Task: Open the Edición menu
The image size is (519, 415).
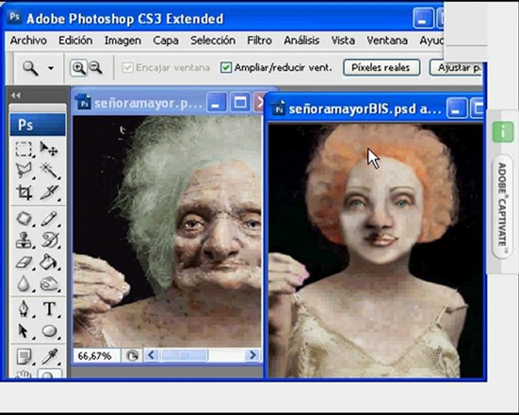Action: point(76,40)
